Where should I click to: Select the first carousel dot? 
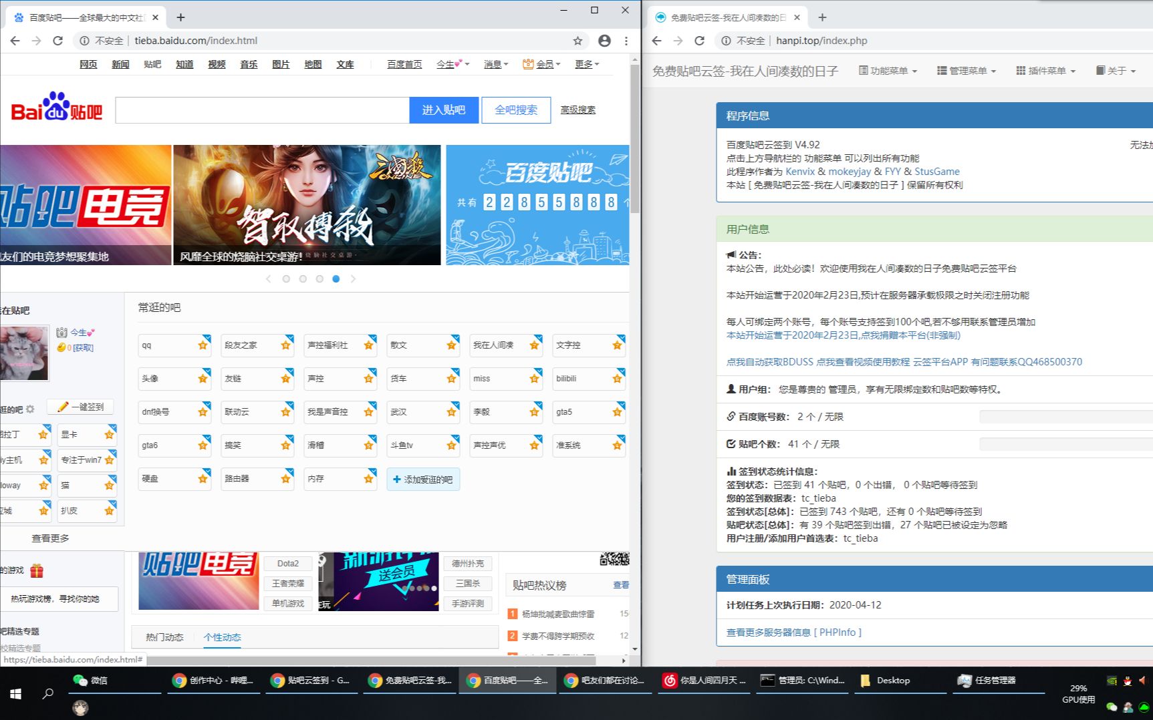tap(286, 279)
